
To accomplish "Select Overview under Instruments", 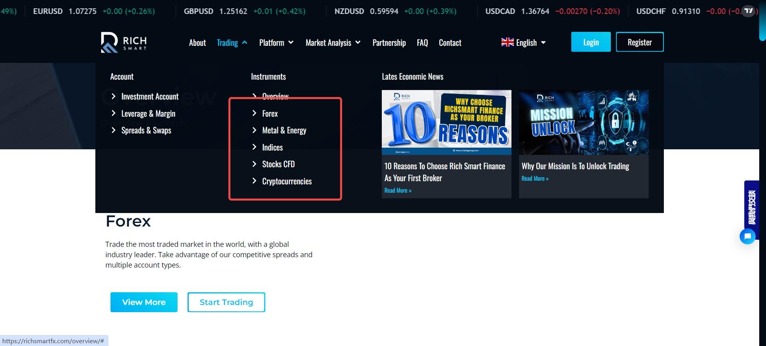I will pyautogui.click(x=270, y=96).
